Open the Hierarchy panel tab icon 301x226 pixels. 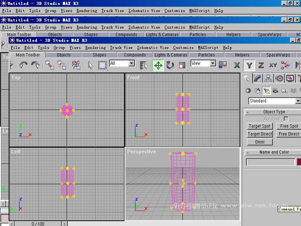coord(268,78)
